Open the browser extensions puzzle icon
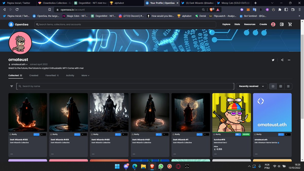The width and height of the screenshot is (304, 171). pos(280,10)
